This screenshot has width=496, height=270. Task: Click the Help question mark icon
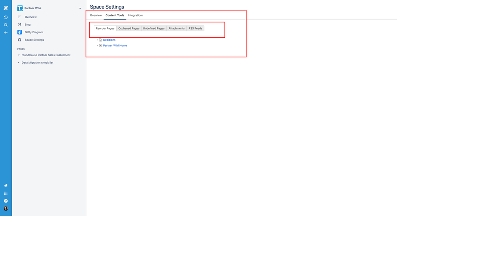(6, 201)
